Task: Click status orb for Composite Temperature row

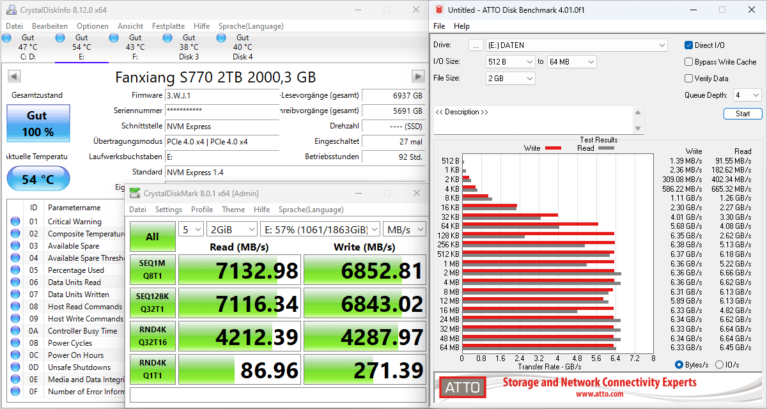Action: coord(15,234)
